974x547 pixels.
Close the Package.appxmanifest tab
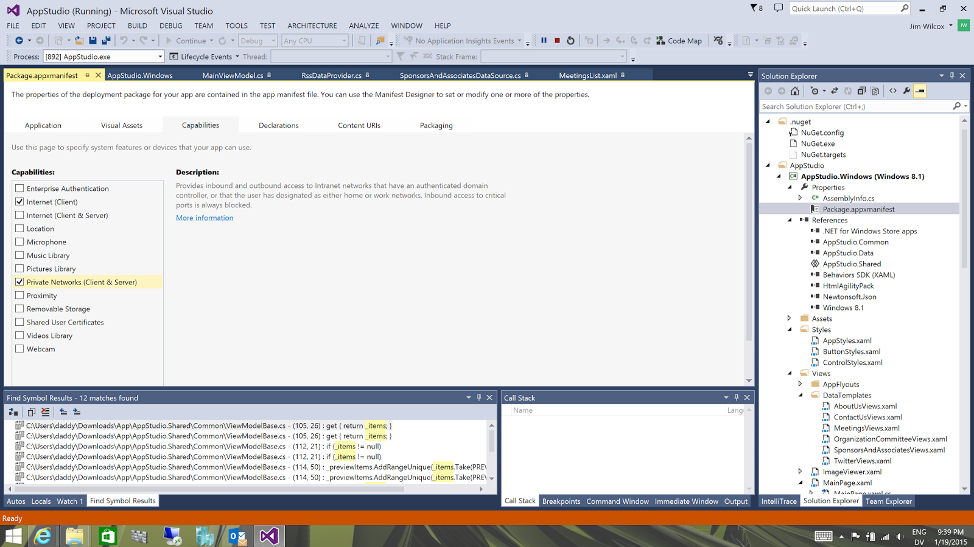(98, 75)
